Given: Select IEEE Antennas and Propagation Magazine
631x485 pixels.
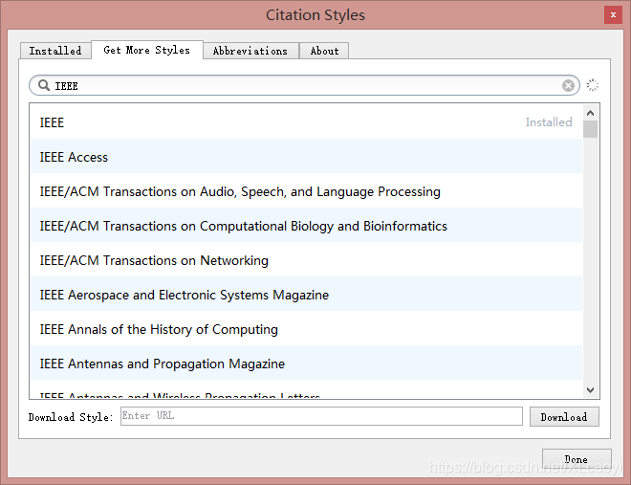Looking at the screenshot, I should (x=306, y=364).
